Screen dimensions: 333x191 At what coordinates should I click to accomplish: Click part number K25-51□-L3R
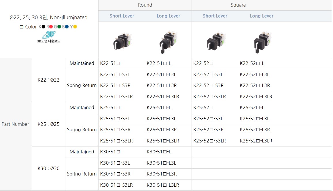162,130
